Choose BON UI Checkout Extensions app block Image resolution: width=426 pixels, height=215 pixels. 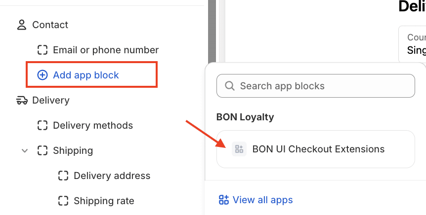coord(318,149)
